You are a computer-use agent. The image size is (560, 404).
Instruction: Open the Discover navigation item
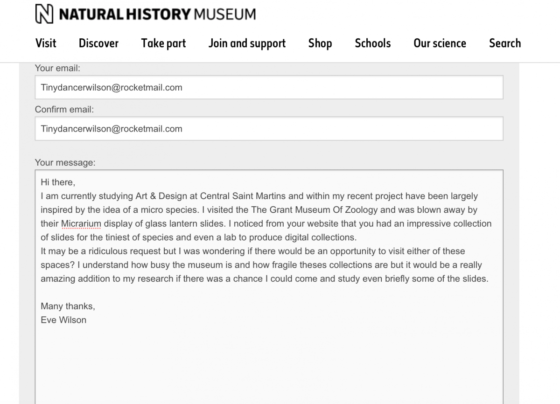pos(98,43)
